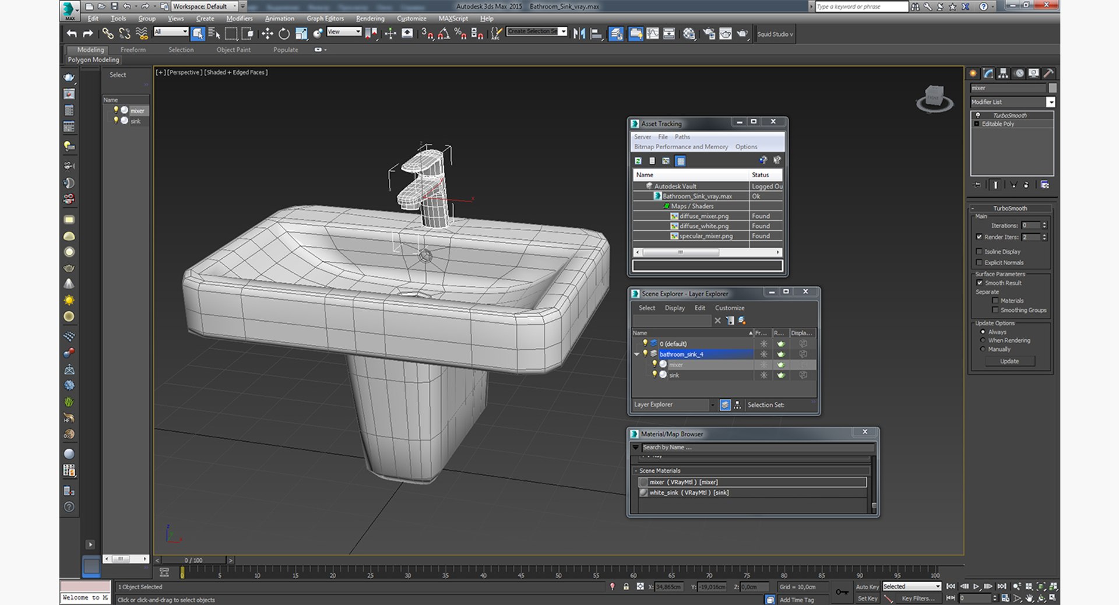
Task: Open the Utilities command panel tab
Action: [x=1048, y=73]
